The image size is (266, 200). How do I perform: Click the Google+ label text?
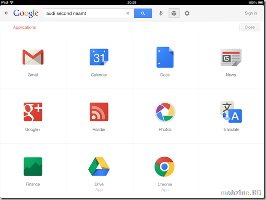(x=33, y=129)
